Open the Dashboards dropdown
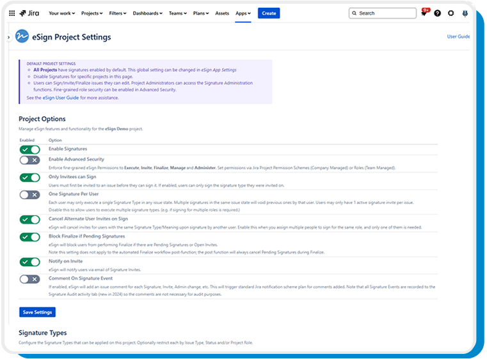The height and width of the screenshot is (359, 487). 148,13
